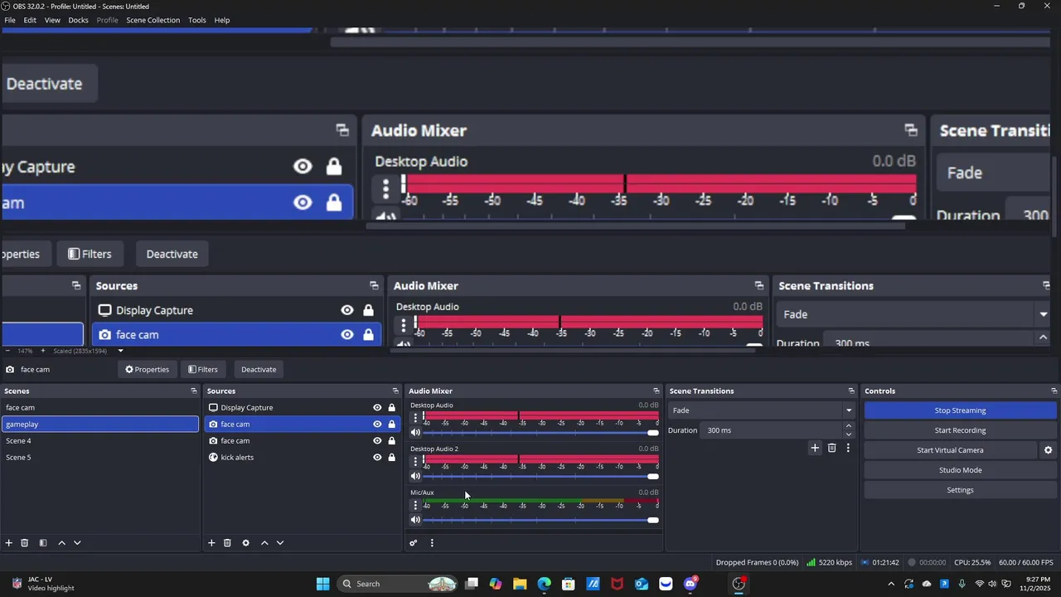Move source up arrow in Sources dock
Screen dimensions: 1061x597
(x=264, y=543)
